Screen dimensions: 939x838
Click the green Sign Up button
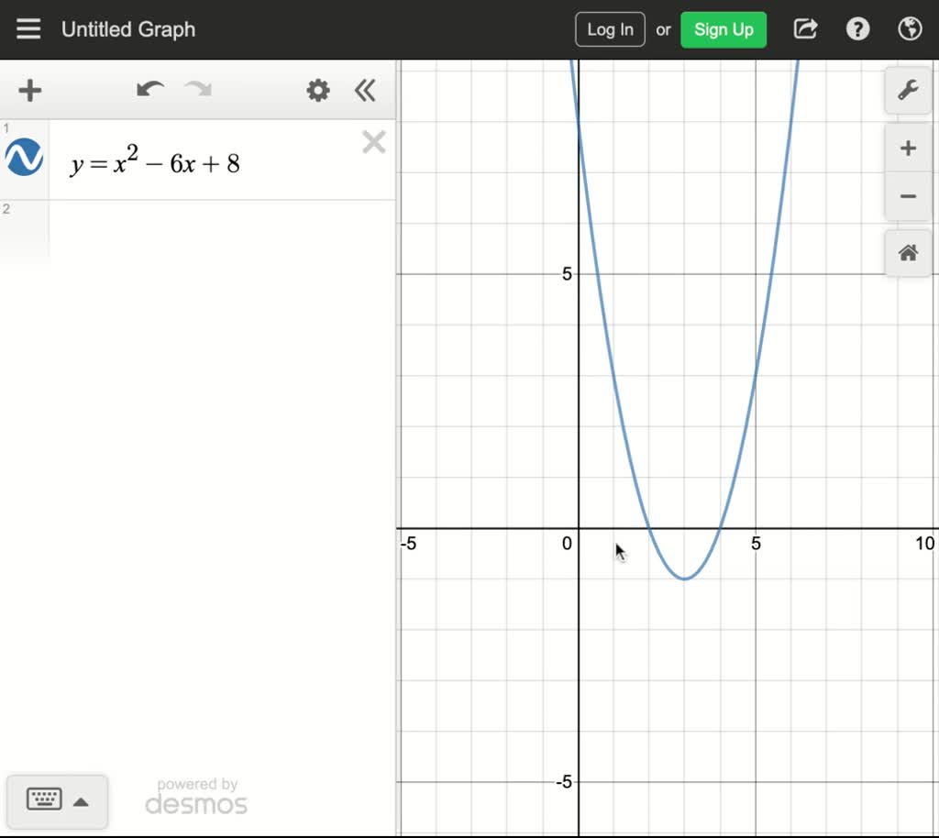[724, 28]
